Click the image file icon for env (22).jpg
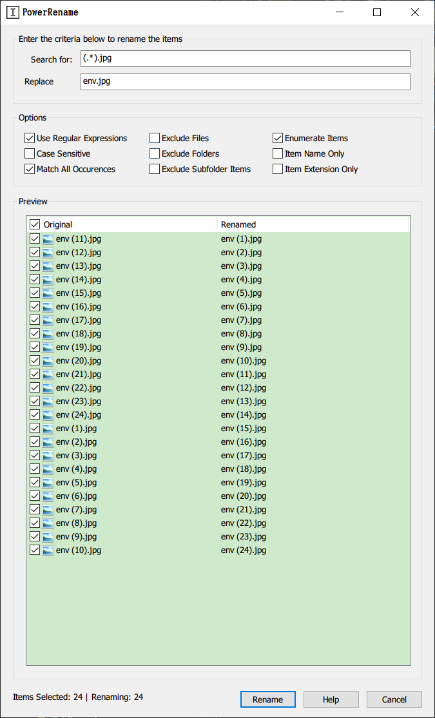The image size is (435, 718). 48,388
